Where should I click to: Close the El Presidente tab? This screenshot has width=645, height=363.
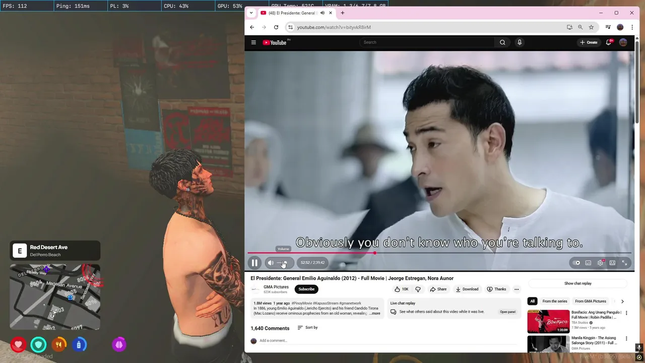[x=331, y=13]
